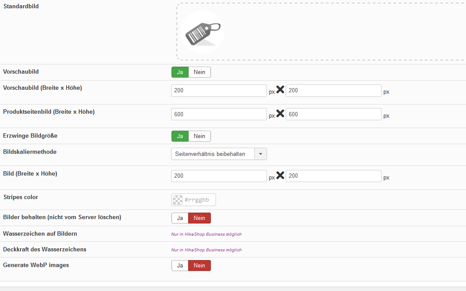The height and width of the screenshot is (291, 466).
Task: Set Vorschaubild to Ja
Action: point(180,72)
